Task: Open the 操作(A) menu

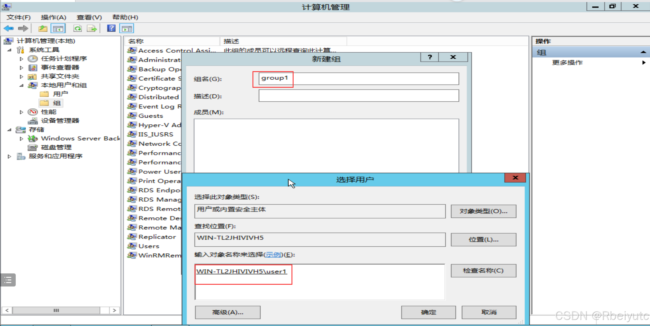Action: point(53,17)
